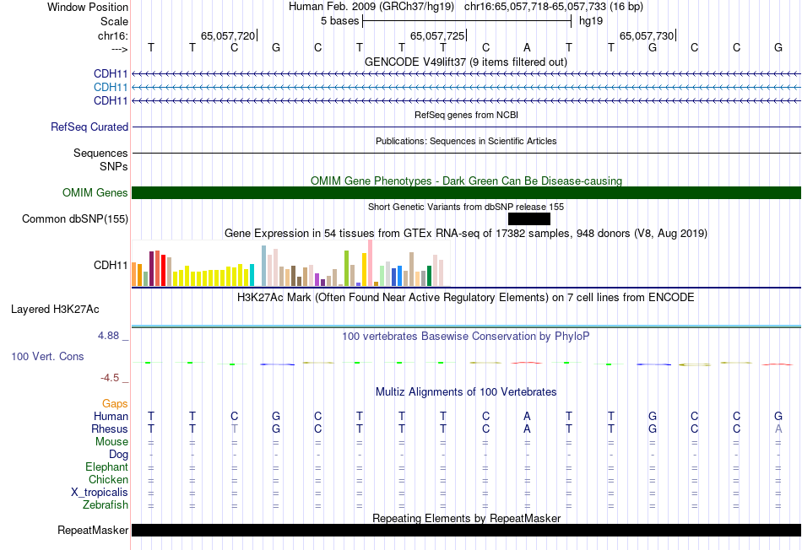Click 100 vertebrates Basewise Conservation title

(x=466, y=337)
